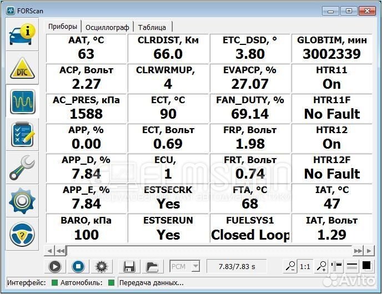Select the ECU gauge cell

[168, 168]
